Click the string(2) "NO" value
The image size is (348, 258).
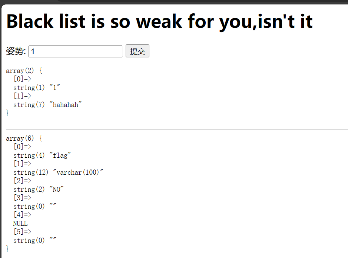(x=39, y=190)
